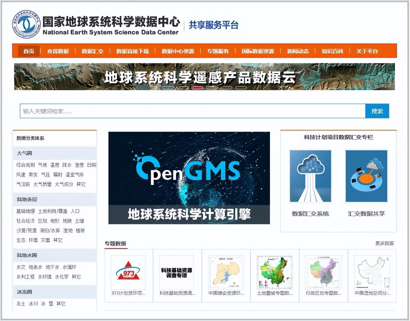Click the National Earth System Science Data Center logo
The image size is (410, 321).
[x=27, y=25]
